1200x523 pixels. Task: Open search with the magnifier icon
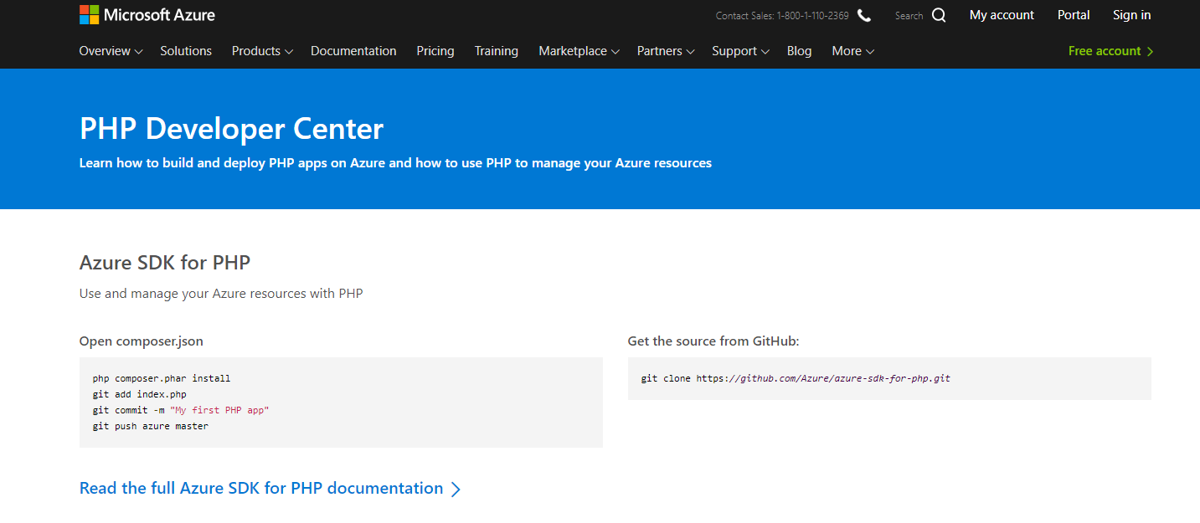(x=939, y=15)
